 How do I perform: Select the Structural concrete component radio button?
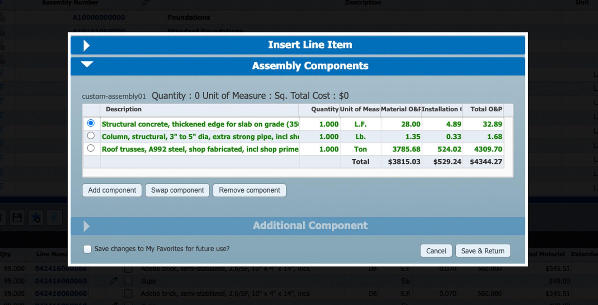pos(91,123)
